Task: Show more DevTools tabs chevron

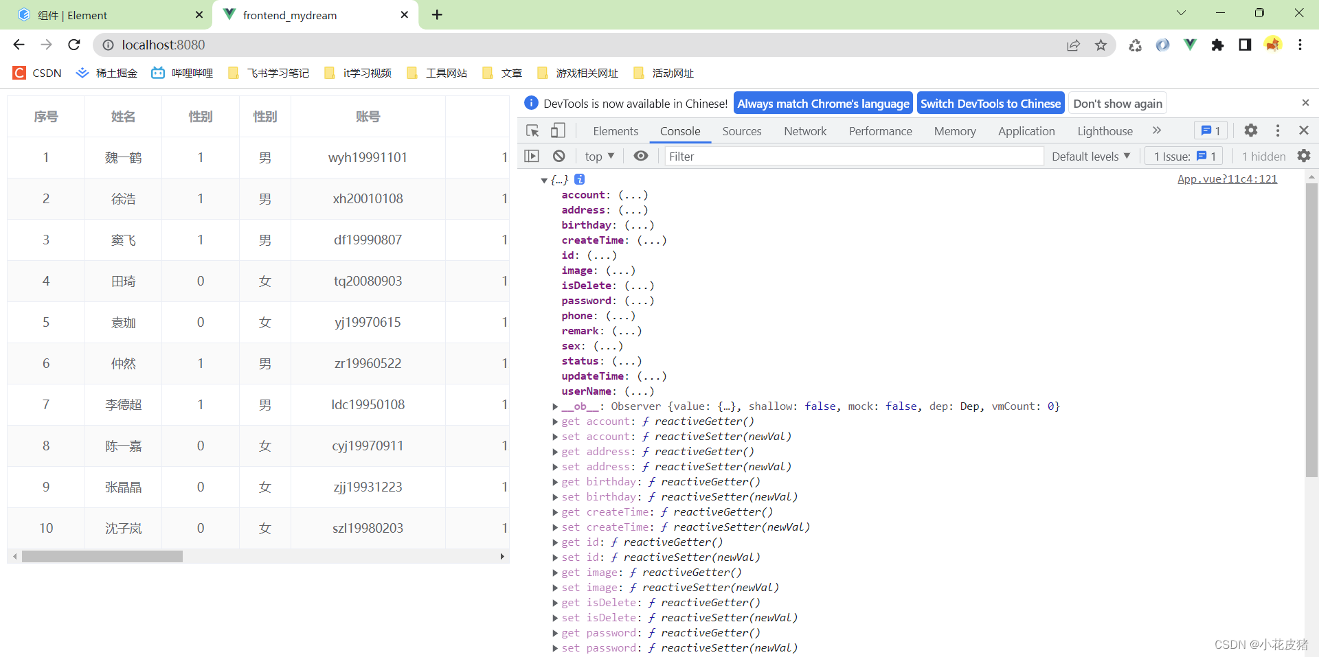Action: tap(1157, 130)
